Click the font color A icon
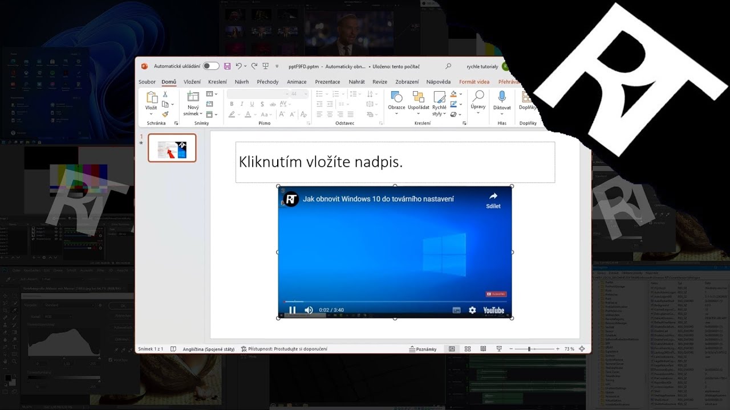 point(248,114)
